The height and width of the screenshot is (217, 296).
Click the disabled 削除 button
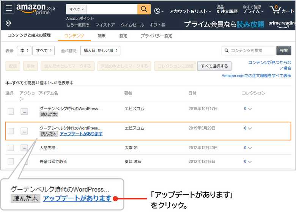click(x=30, y=66)
